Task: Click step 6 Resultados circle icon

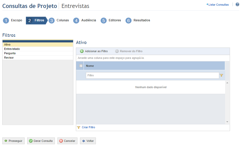Action: click(128, 21)
